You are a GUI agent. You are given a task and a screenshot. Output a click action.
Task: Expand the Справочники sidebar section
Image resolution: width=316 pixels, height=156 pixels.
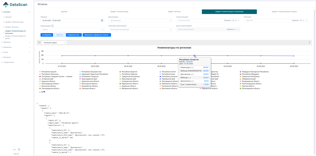29,62
